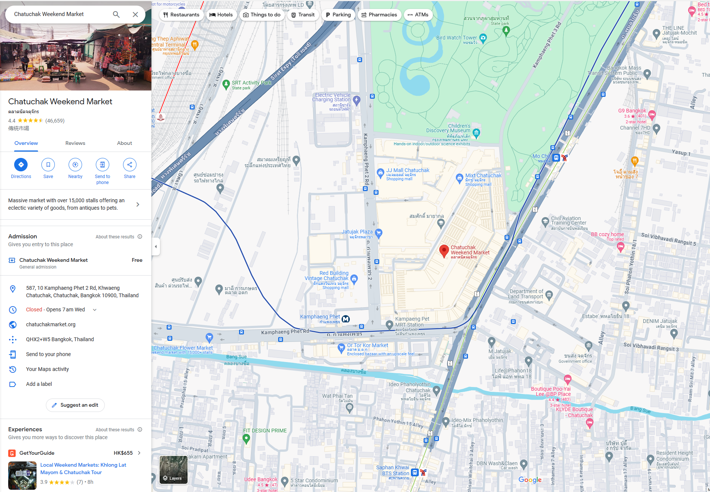Image resolution: width=710 pixels, height=492 pixels.
Task: Open the Nearby search icon
Action: [x=75, y=165]
